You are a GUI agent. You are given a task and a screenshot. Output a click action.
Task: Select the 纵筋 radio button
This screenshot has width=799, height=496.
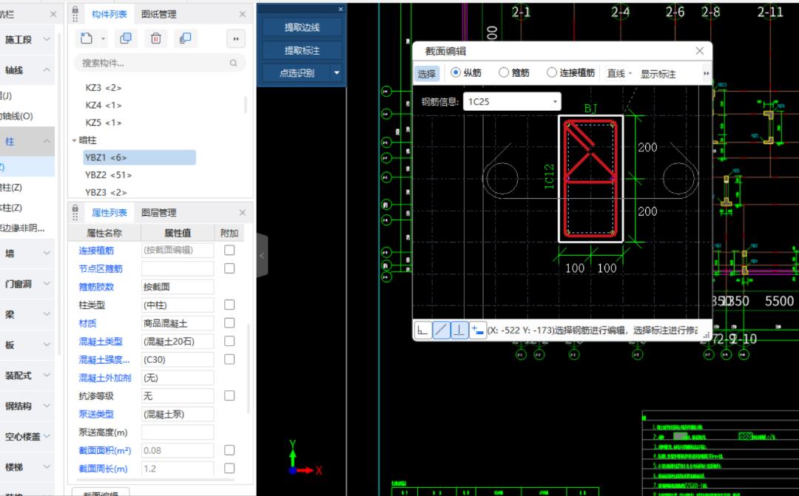tap(456, 72)
